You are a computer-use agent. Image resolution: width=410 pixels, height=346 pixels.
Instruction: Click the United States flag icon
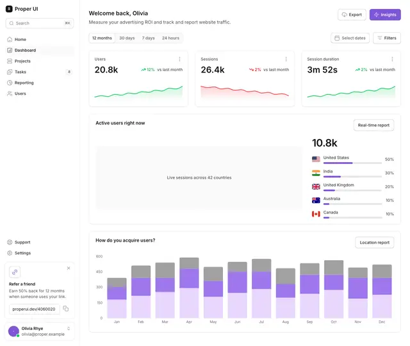316,160
